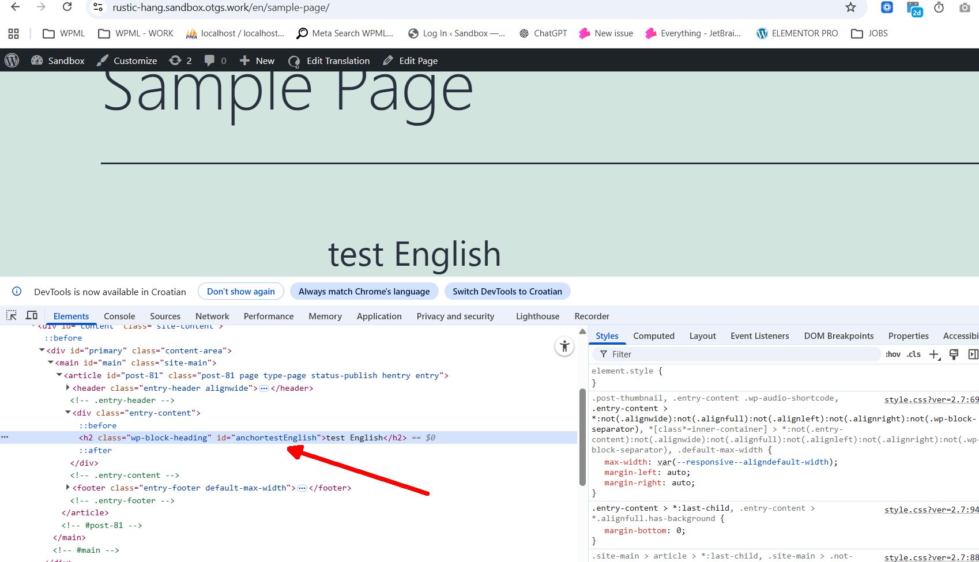Click Switch DevTools to Croatian
Viewport: 979px width, 562px height.
point(507,292)
